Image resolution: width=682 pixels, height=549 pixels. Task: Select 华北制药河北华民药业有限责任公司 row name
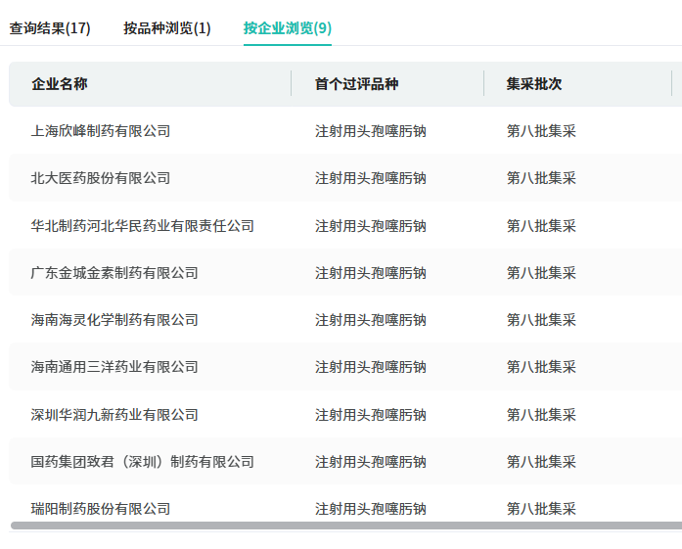[142, 226]
